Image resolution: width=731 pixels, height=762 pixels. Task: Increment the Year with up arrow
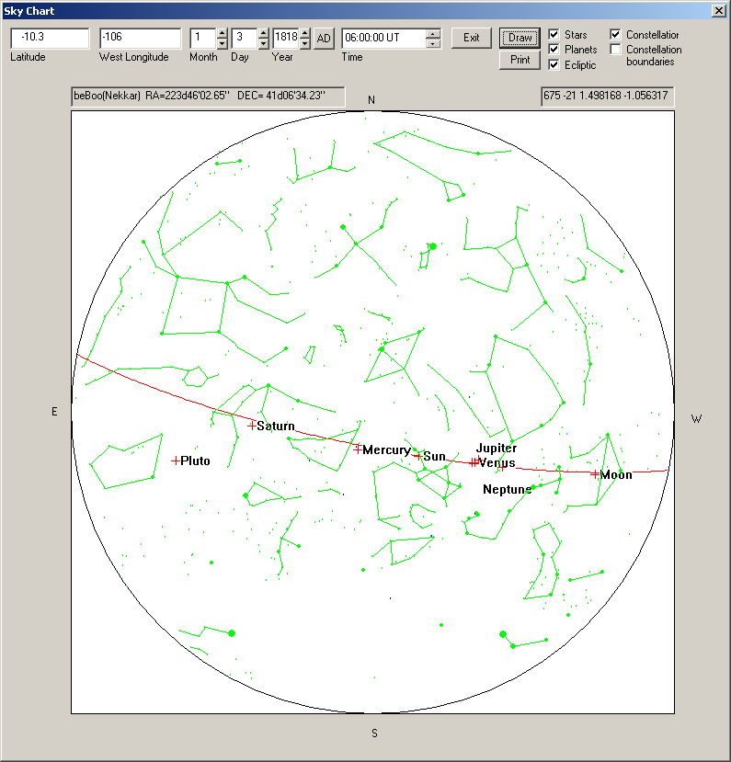[x=305, y=33]
